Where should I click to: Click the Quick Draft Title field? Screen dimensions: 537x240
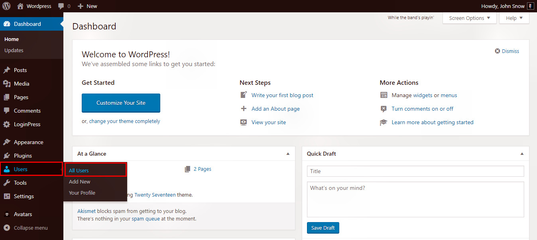(x=415, y=171)
